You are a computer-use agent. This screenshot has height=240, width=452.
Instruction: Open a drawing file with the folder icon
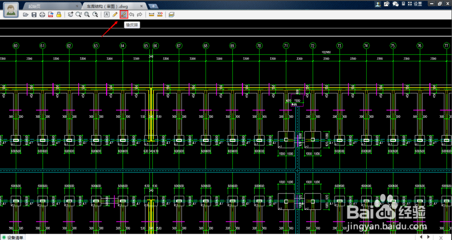pyautogui.click(x=26, y=15)
